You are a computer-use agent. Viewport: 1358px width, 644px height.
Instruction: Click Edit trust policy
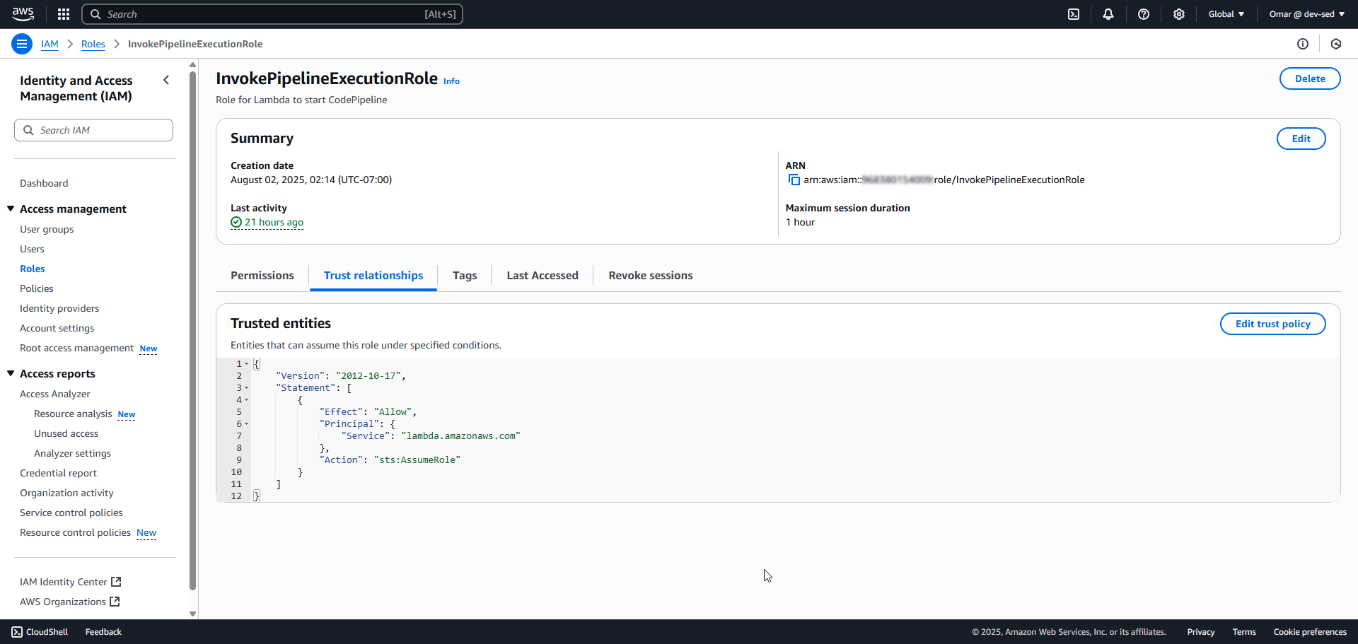click(1273, 324)
